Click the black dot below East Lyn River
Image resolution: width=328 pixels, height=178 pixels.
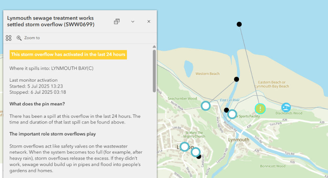226,110
